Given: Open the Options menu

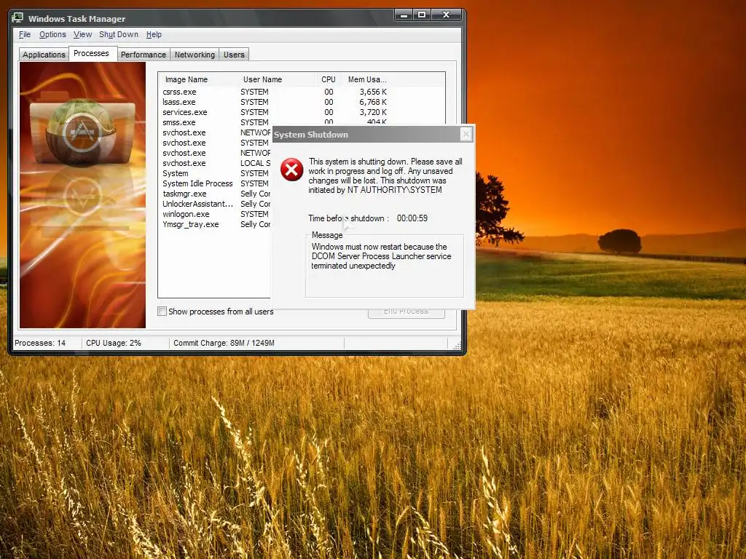Looking at the screenshot, I should pos(52,34).
